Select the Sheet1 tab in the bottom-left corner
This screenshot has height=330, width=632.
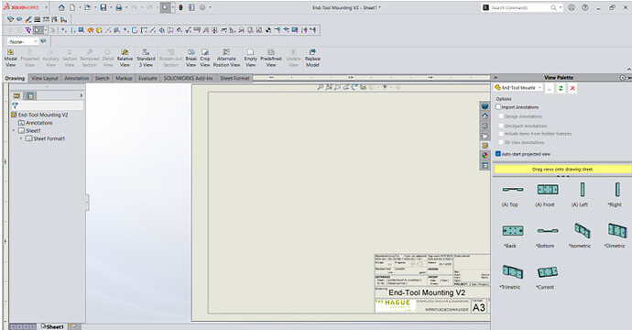tap(52, 326)
